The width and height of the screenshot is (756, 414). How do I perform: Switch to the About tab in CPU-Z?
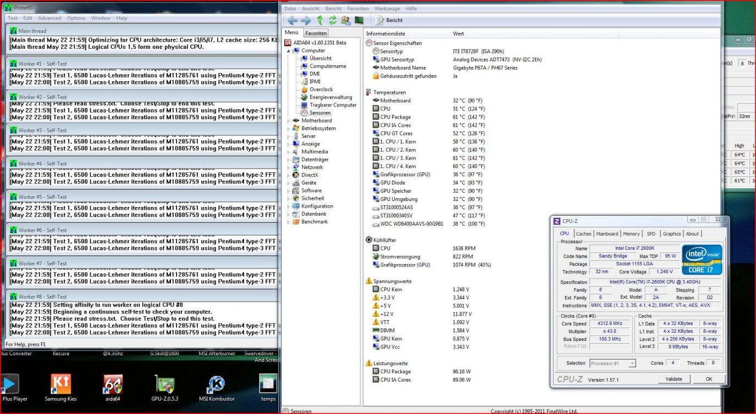tap(693, 233)
